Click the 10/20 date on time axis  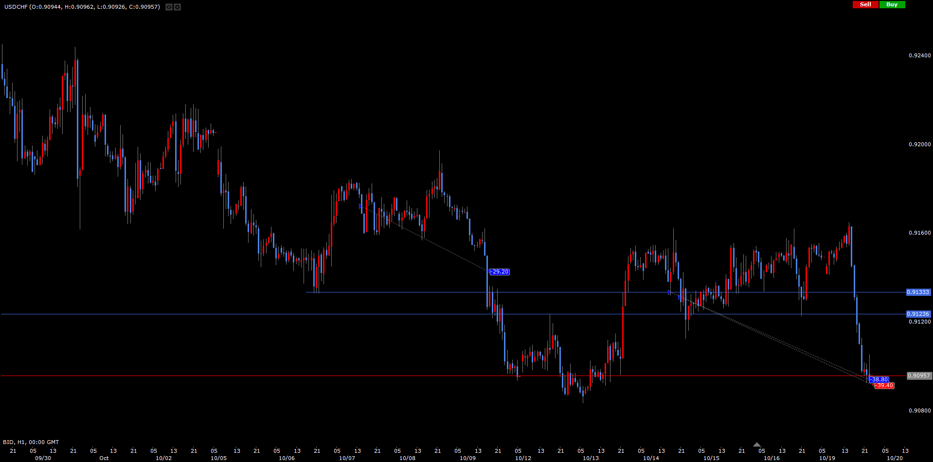click(x=895, y=458)
